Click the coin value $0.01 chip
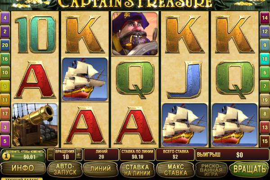 coord(23,155)
